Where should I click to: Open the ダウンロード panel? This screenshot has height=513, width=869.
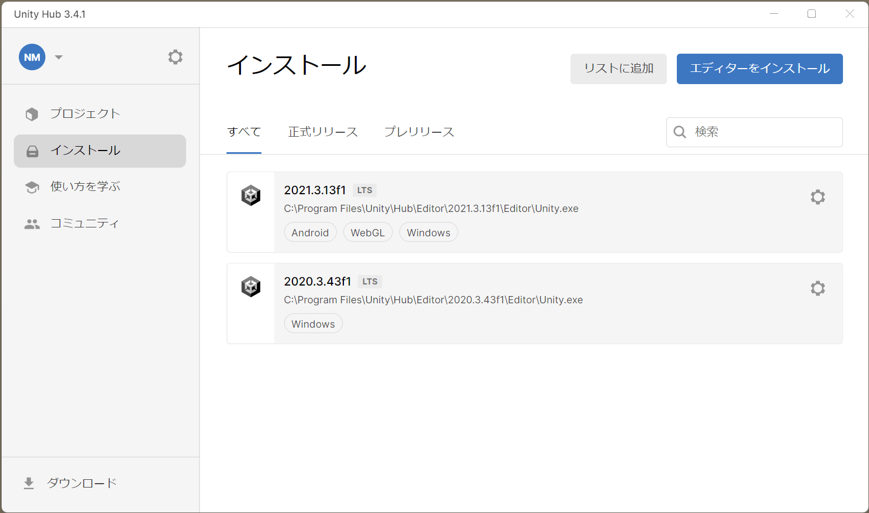(x=100, y=483)
